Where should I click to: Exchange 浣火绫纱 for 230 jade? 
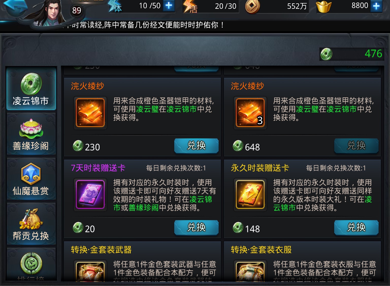[196, 146]
